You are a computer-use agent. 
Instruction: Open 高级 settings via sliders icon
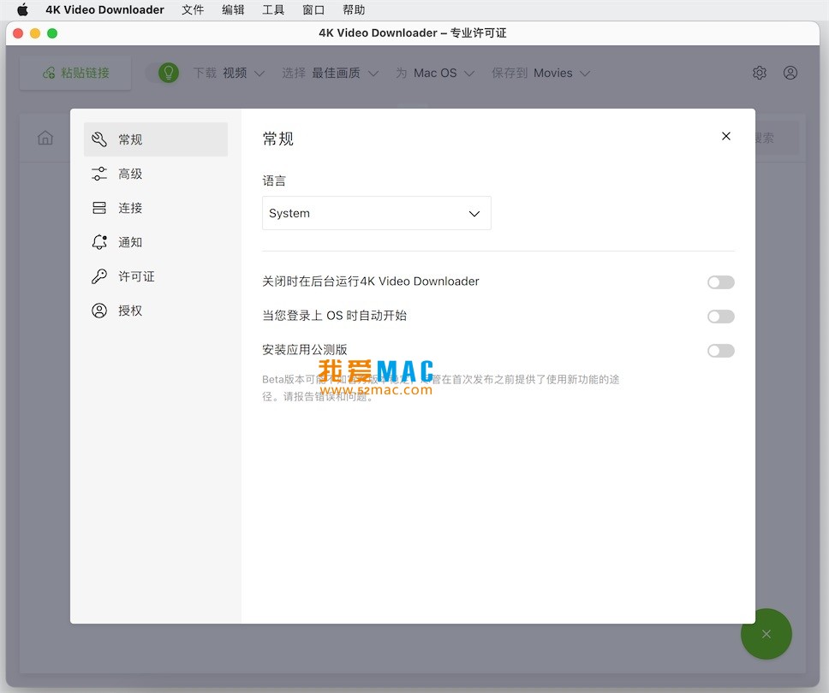(x=99, y=174)
